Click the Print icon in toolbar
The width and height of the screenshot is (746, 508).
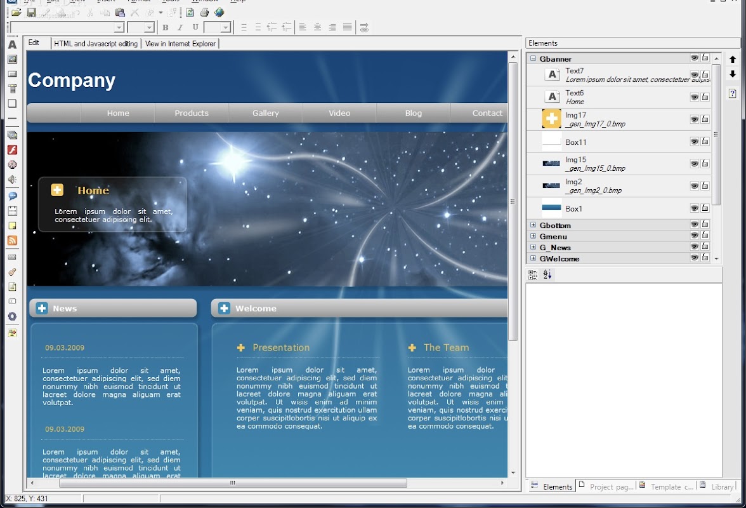[204, 12]
